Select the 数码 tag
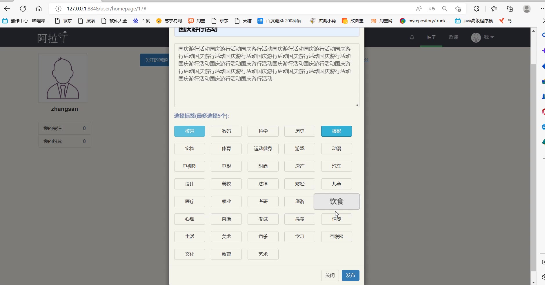This screenshot has width=545, height=285. click(226, 131)
